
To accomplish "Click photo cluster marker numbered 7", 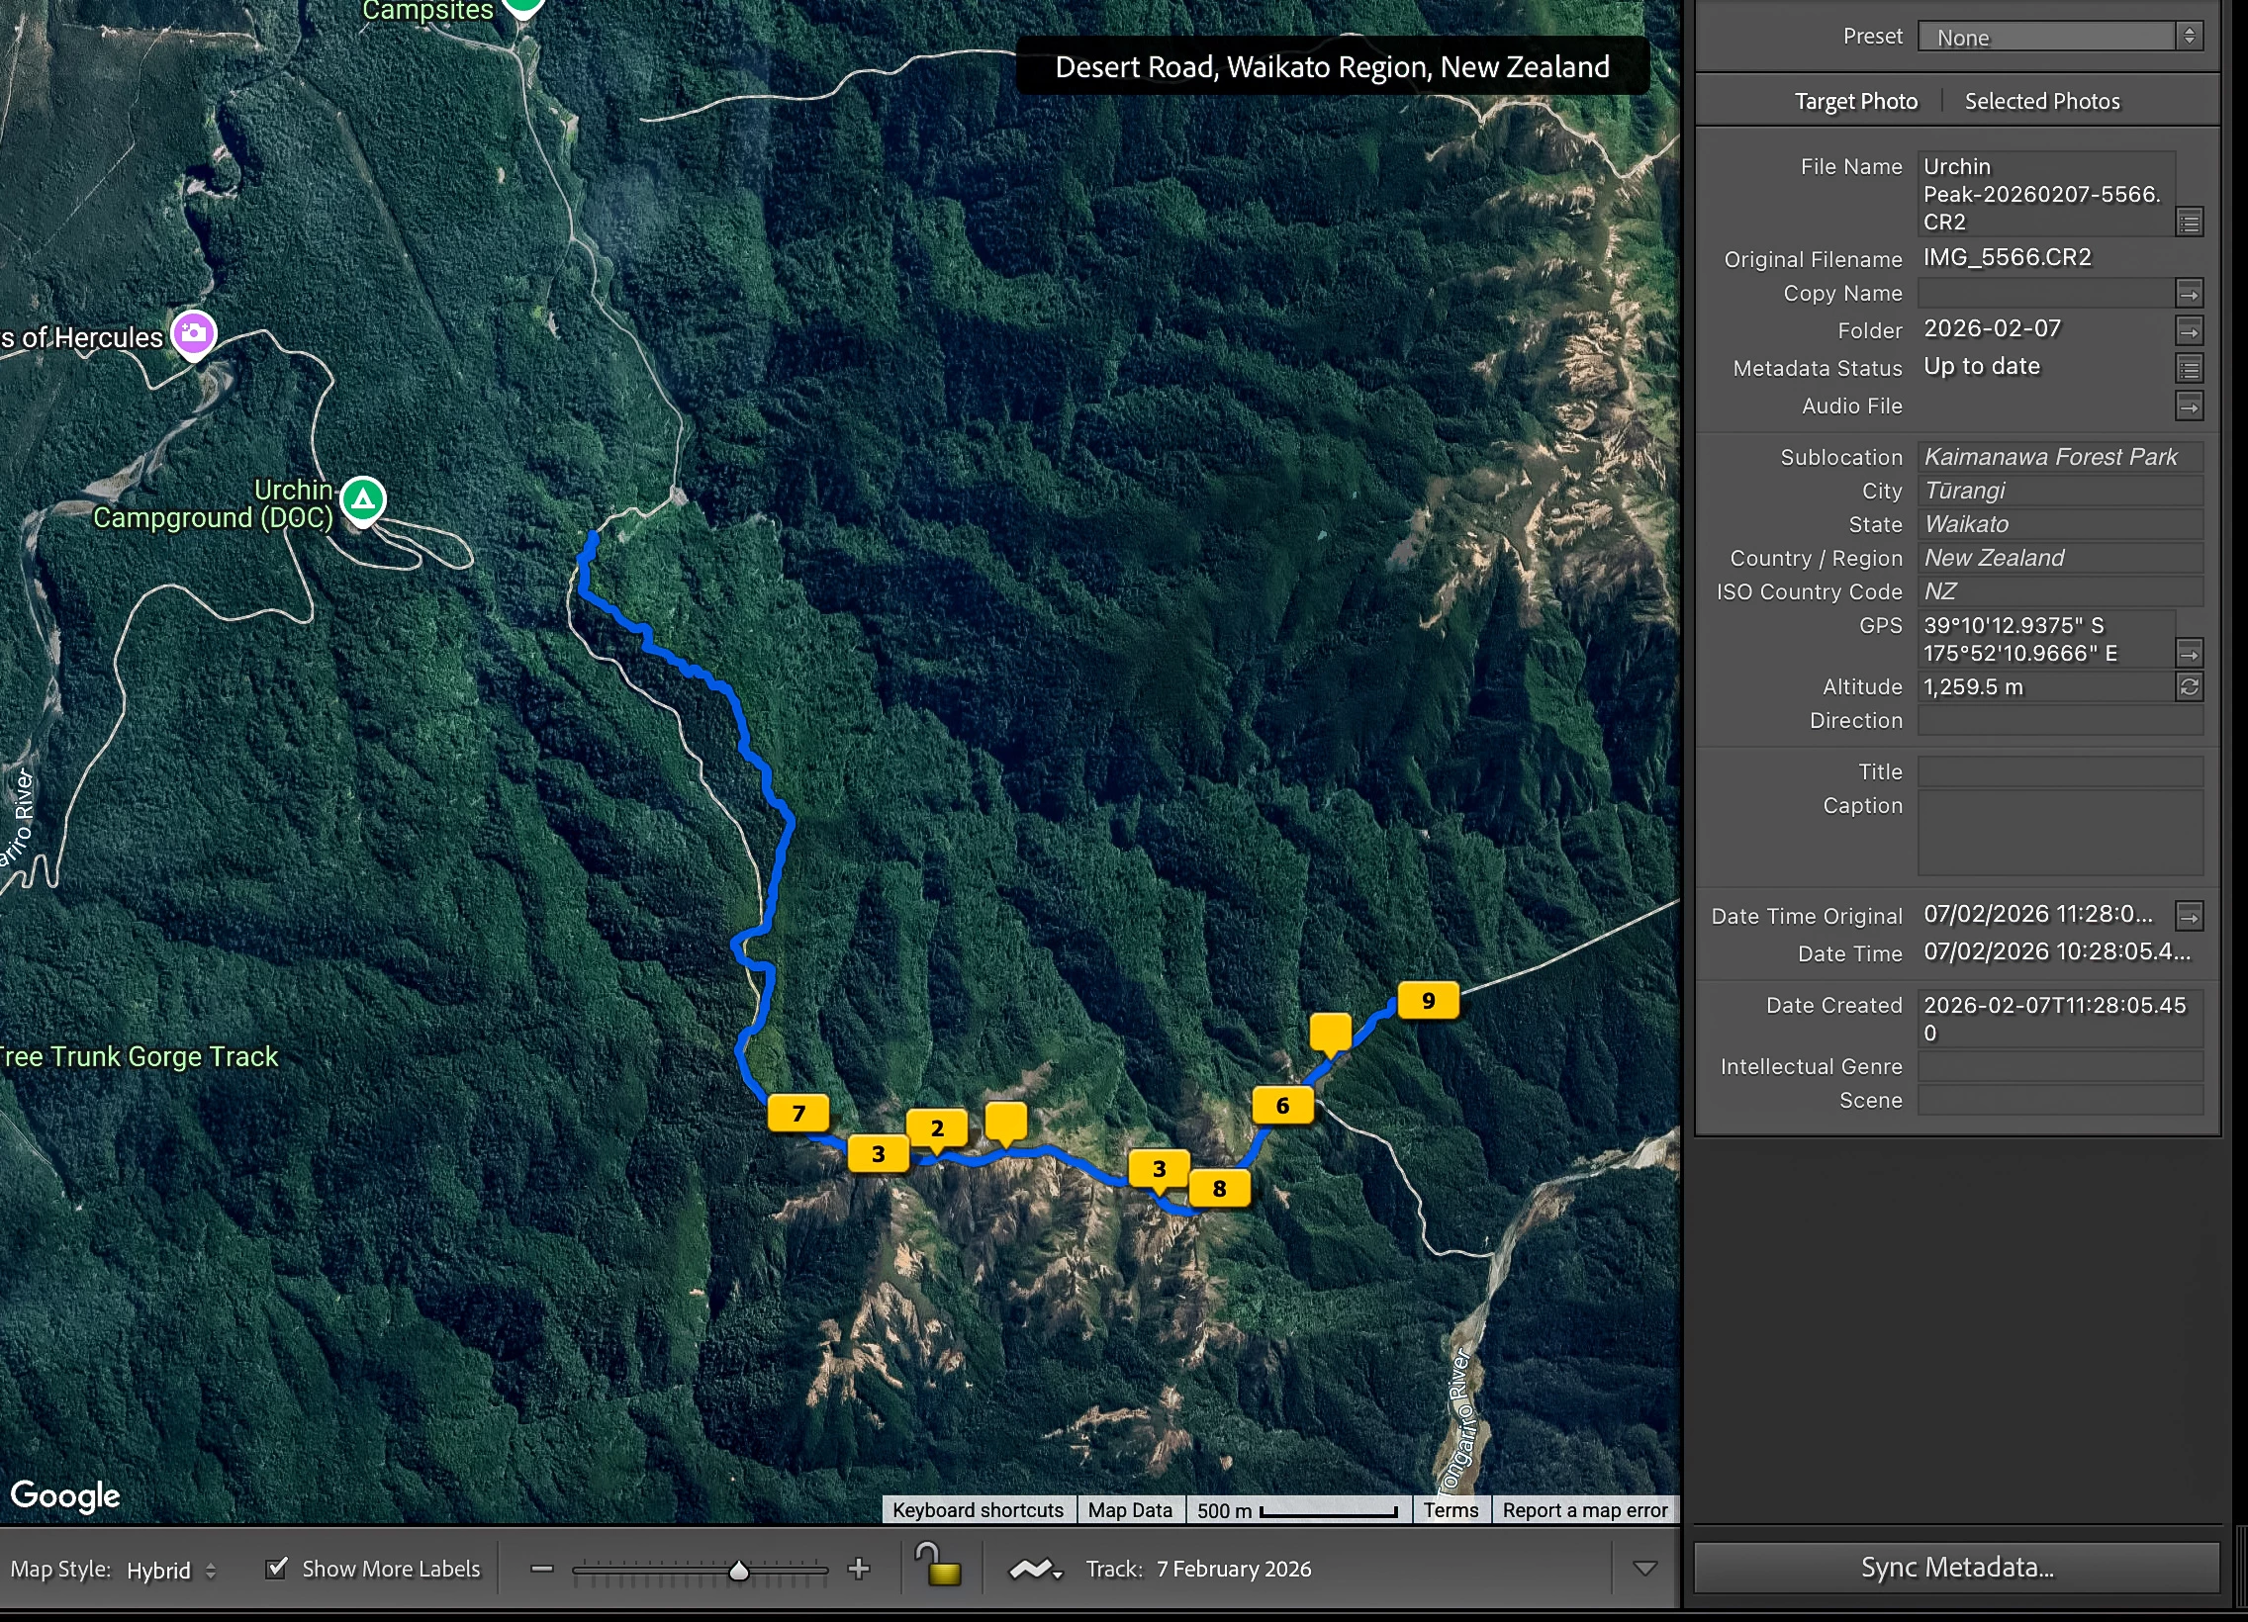I will 797,1113.
